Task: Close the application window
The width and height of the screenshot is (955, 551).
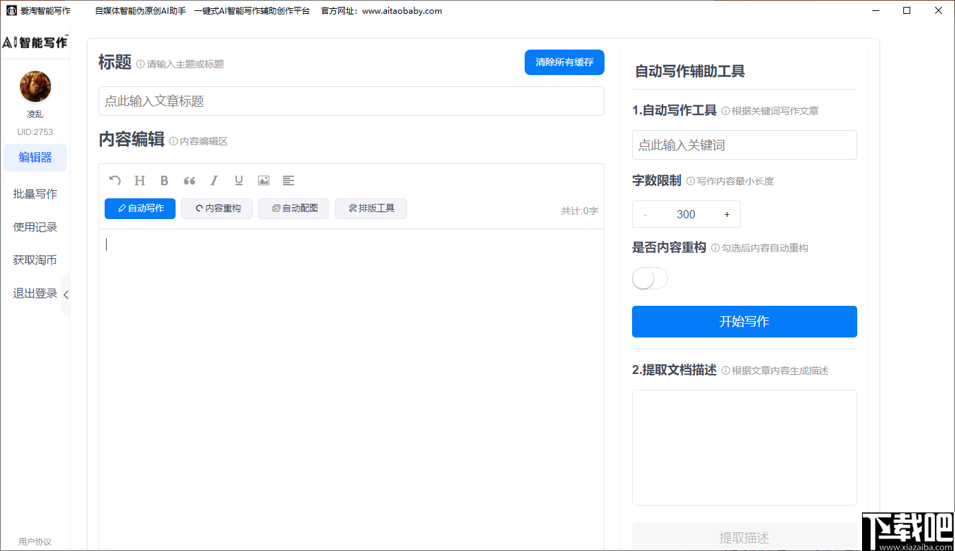Action: [938, 11]
